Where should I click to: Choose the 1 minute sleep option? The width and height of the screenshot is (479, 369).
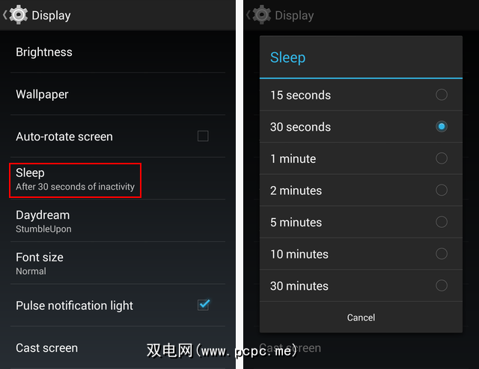(361, 158)
